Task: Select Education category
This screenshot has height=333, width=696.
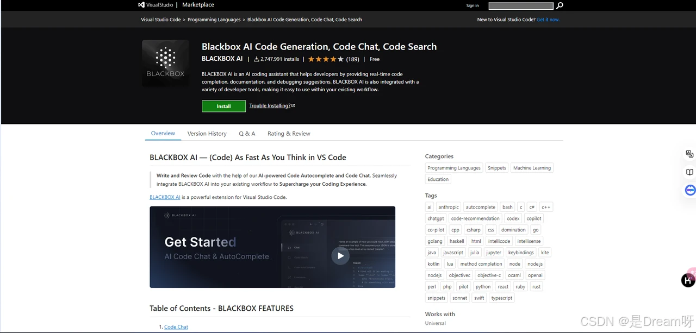Action: [438, 179]
